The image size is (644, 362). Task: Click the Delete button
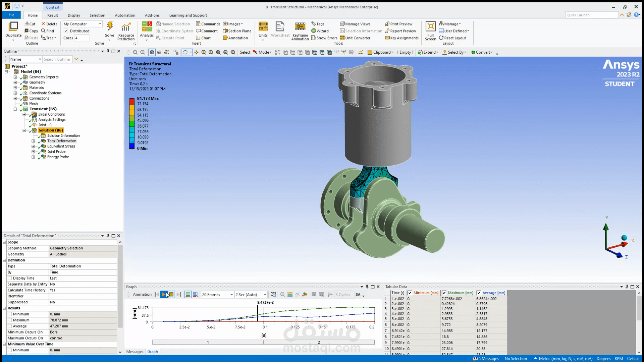click(49, 24)
